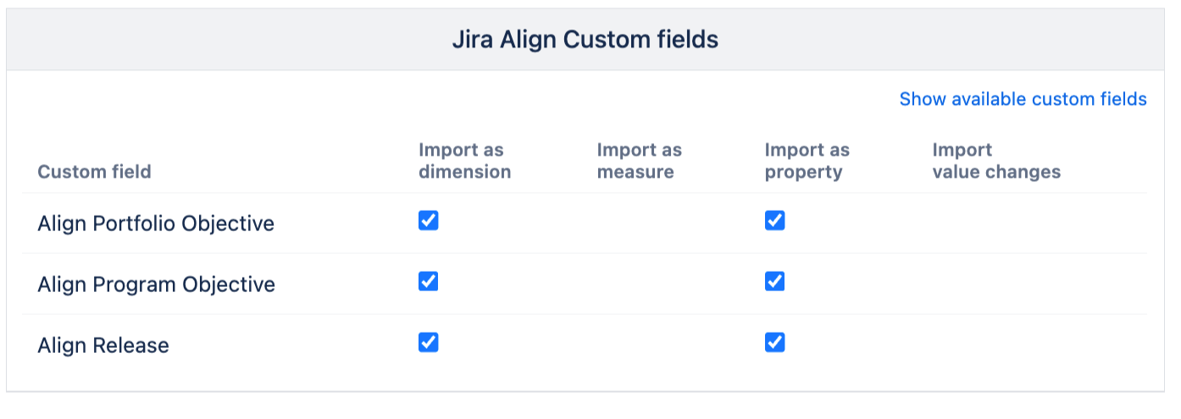Uncheck Import as dimension for Align Portfolio Objective
1181x419 pixels.
coord(429,221)
